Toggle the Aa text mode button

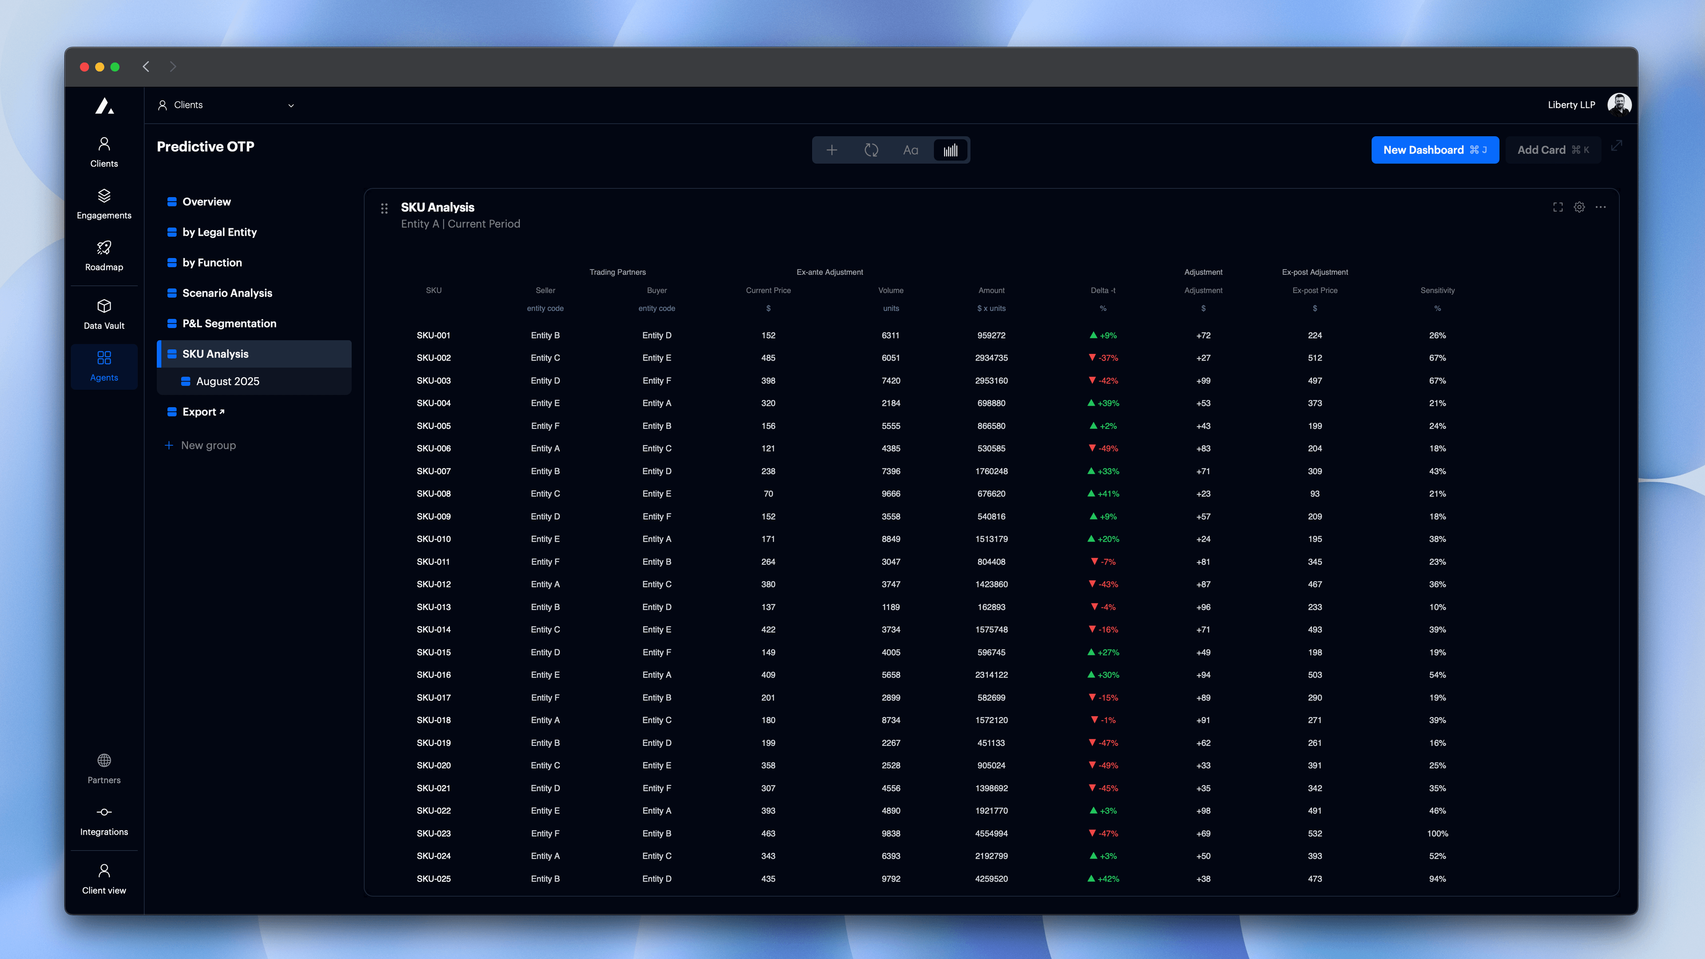(x=910, y=150)
